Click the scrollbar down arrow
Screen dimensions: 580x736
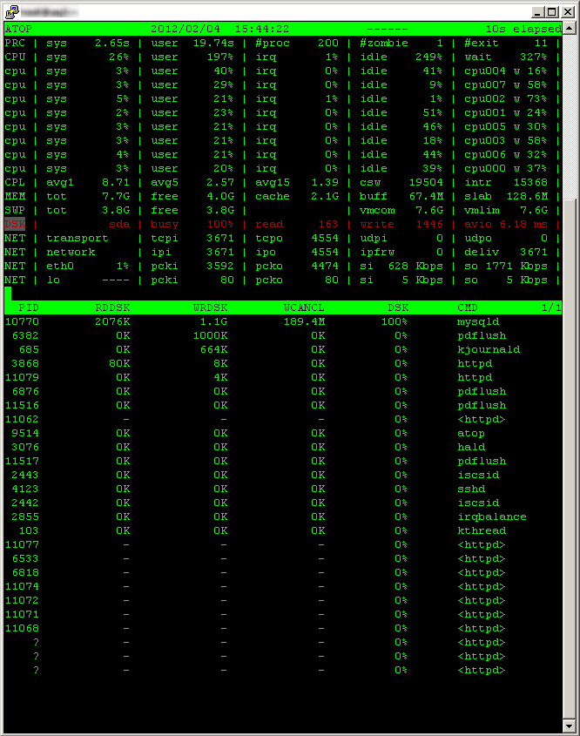coord(570,726)
